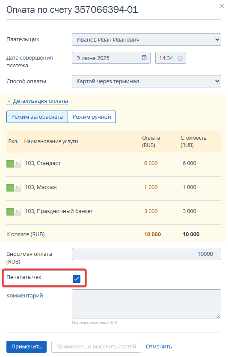Open the Плательщик dropdown

[x=146, y=39]
